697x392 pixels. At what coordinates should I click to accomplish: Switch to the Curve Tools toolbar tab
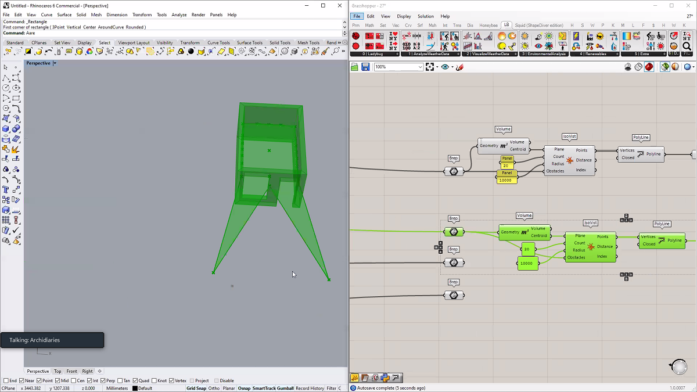(x=218, y=42)
